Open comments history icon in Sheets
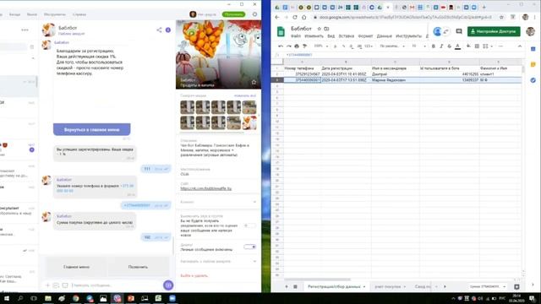This screenshot has width=541, height=304. 458,31
